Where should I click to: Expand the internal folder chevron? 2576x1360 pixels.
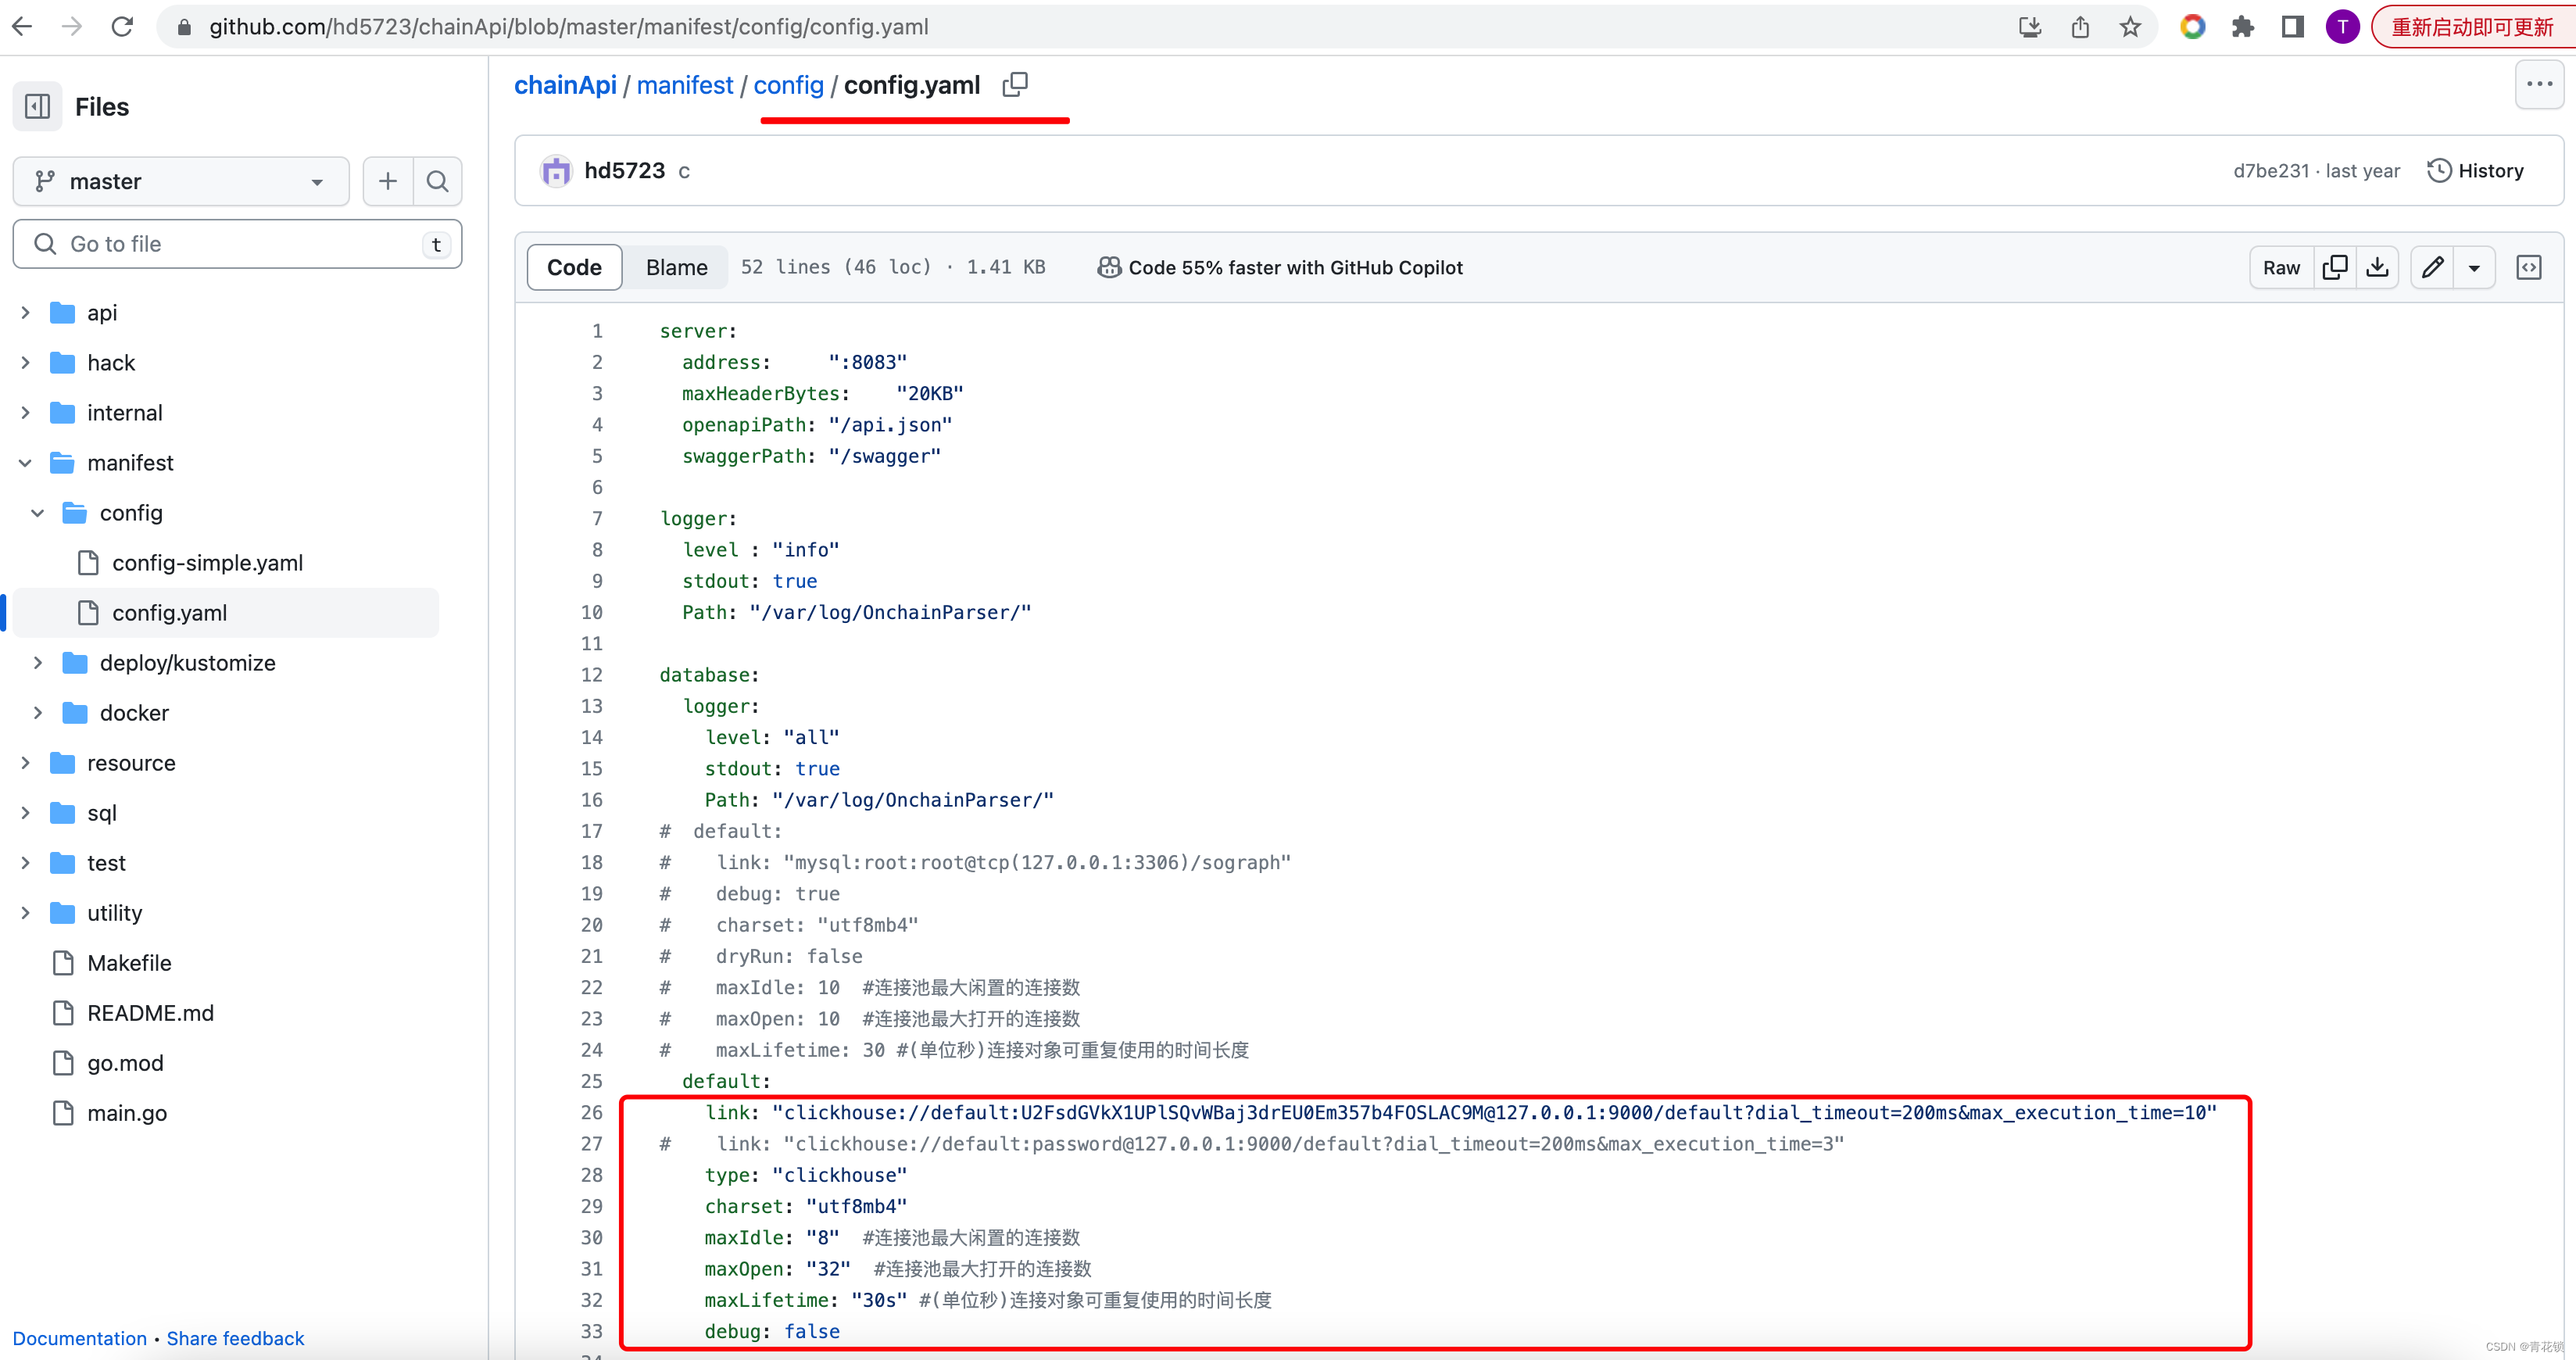click(26, 413)
